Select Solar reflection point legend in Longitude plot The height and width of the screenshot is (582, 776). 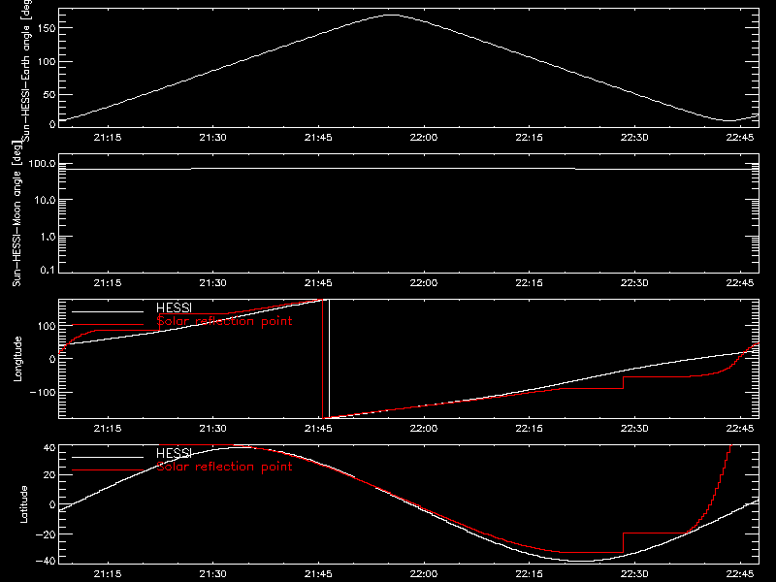click(224, 321)
